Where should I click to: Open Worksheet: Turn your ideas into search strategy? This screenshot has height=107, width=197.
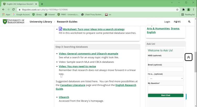(x=94, y=29)
